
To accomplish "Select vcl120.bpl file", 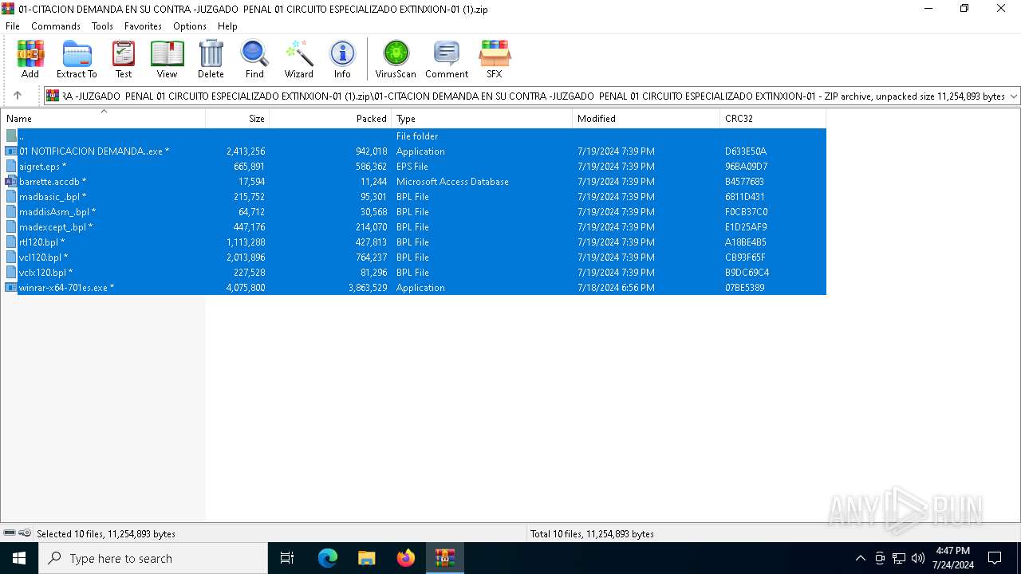I will point(414,258).
